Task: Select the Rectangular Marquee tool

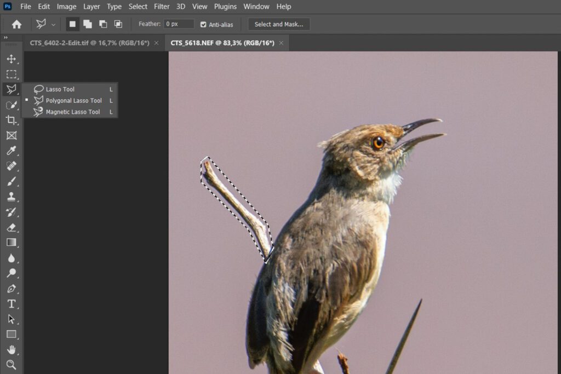Action: 11,74
